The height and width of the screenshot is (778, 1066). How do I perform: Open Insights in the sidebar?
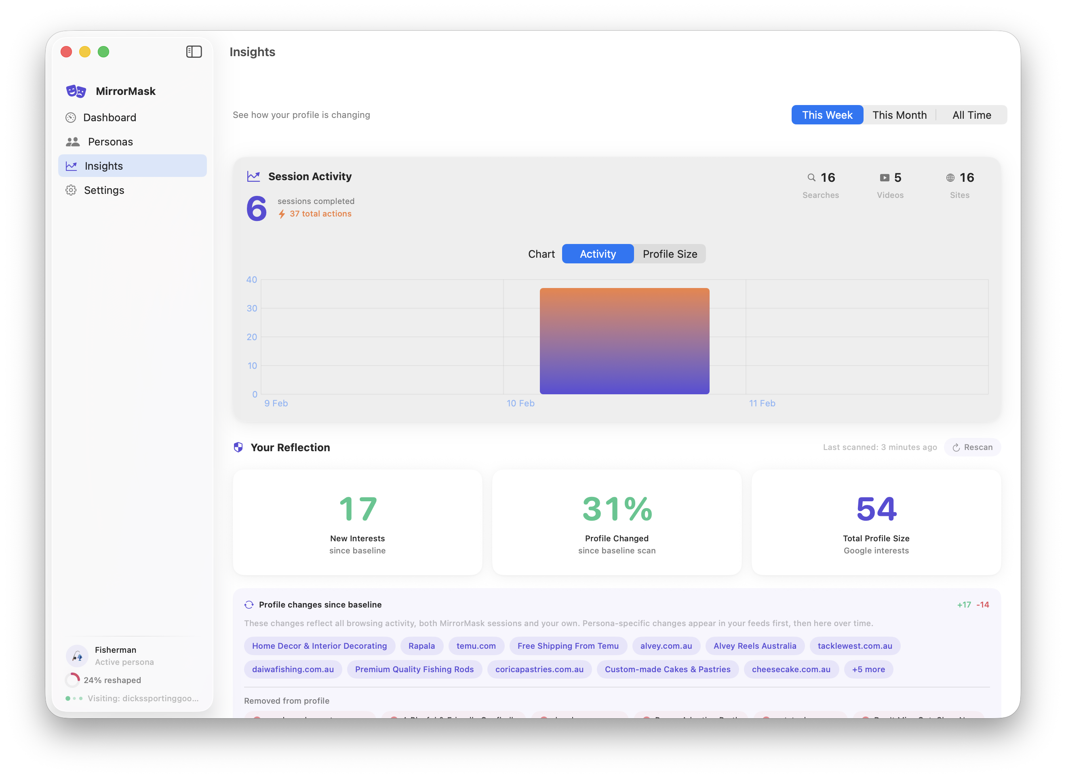pyautogui.click(x=103, y=166)
